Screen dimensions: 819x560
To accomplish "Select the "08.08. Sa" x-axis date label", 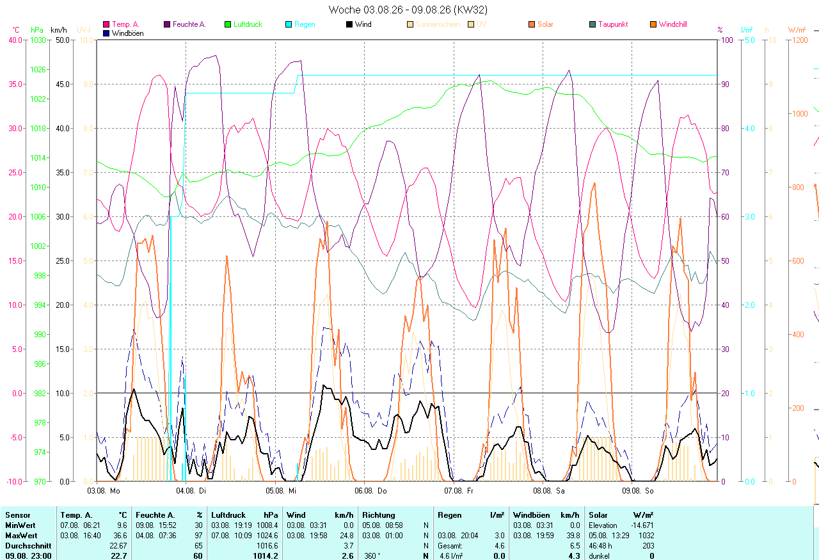I will click(549, 491).
